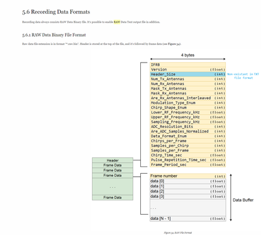Click the heading '5.6 Recording Data Formats'

[x=56, y=12]
